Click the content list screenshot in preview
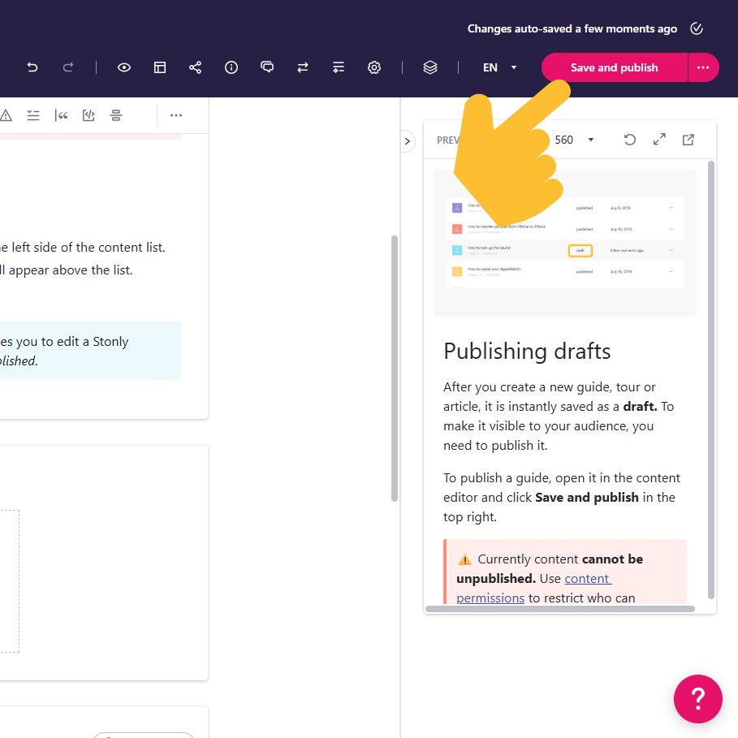The height and width of the screenshot is (738, 738). tap(565, 243)
